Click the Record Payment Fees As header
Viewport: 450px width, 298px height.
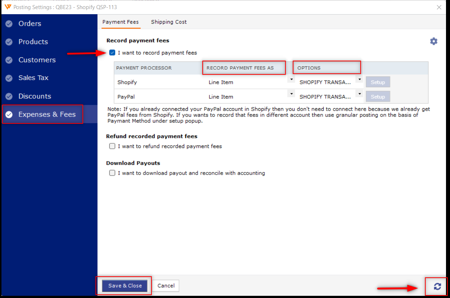(240, 68)
